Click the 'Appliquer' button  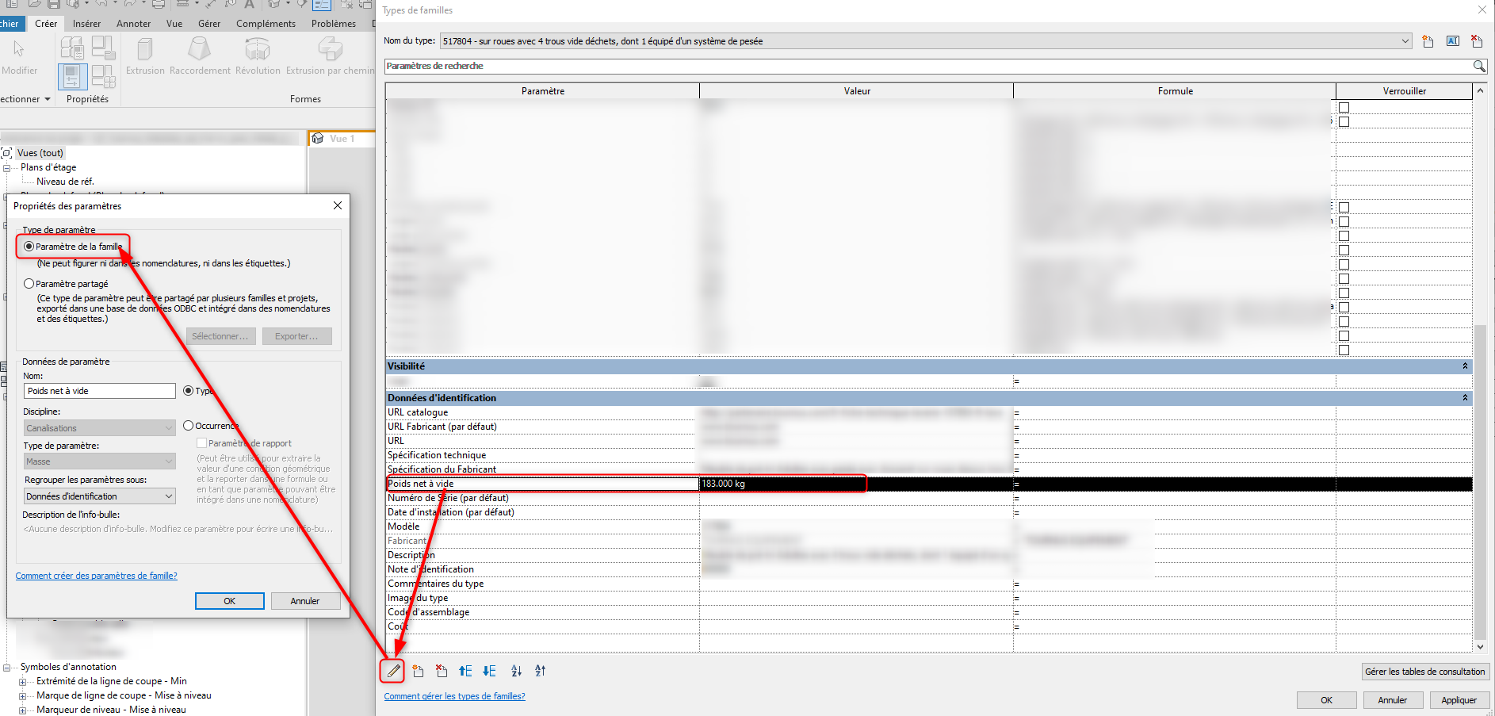(x=1459, y=700)
